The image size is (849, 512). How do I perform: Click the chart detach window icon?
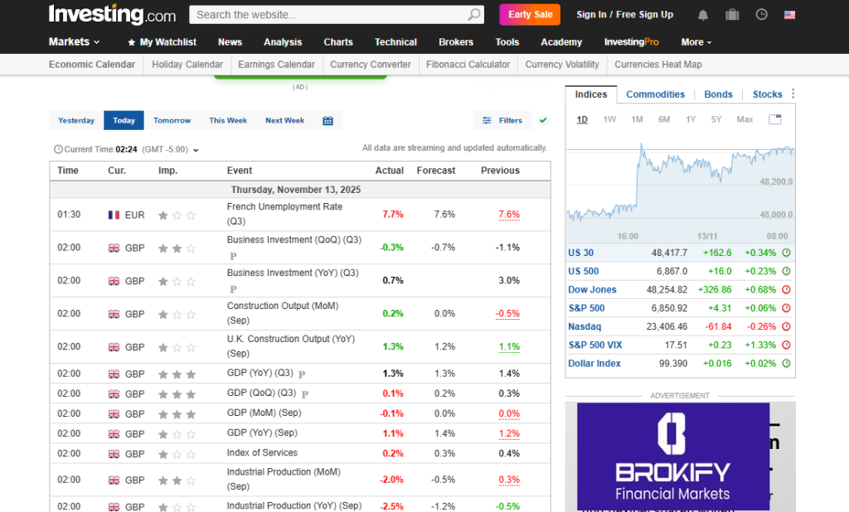774,119
